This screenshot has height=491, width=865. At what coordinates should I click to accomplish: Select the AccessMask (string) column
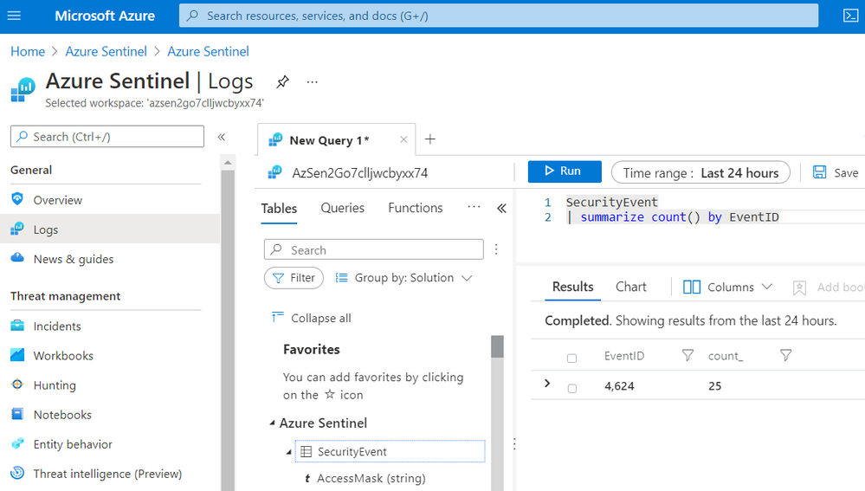[x=371, y=478]
